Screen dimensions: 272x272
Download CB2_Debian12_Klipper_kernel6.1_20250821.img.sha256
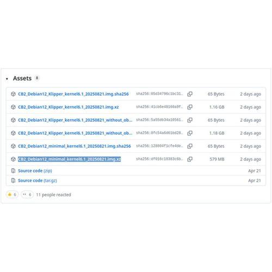click(73, 94)
